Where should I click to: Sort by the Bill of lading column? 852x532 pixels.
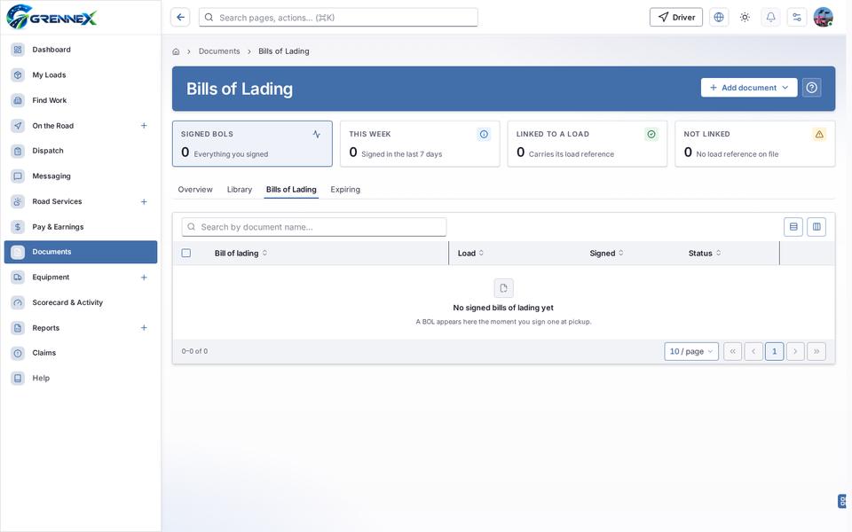pyautogui.click(x=241, y=253)
